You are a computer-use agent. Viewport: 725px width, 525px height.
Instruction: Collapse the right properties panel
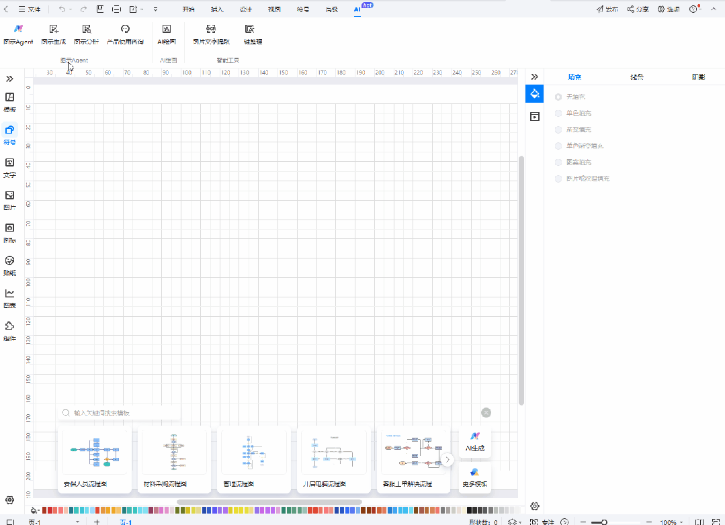click(534, 77)
